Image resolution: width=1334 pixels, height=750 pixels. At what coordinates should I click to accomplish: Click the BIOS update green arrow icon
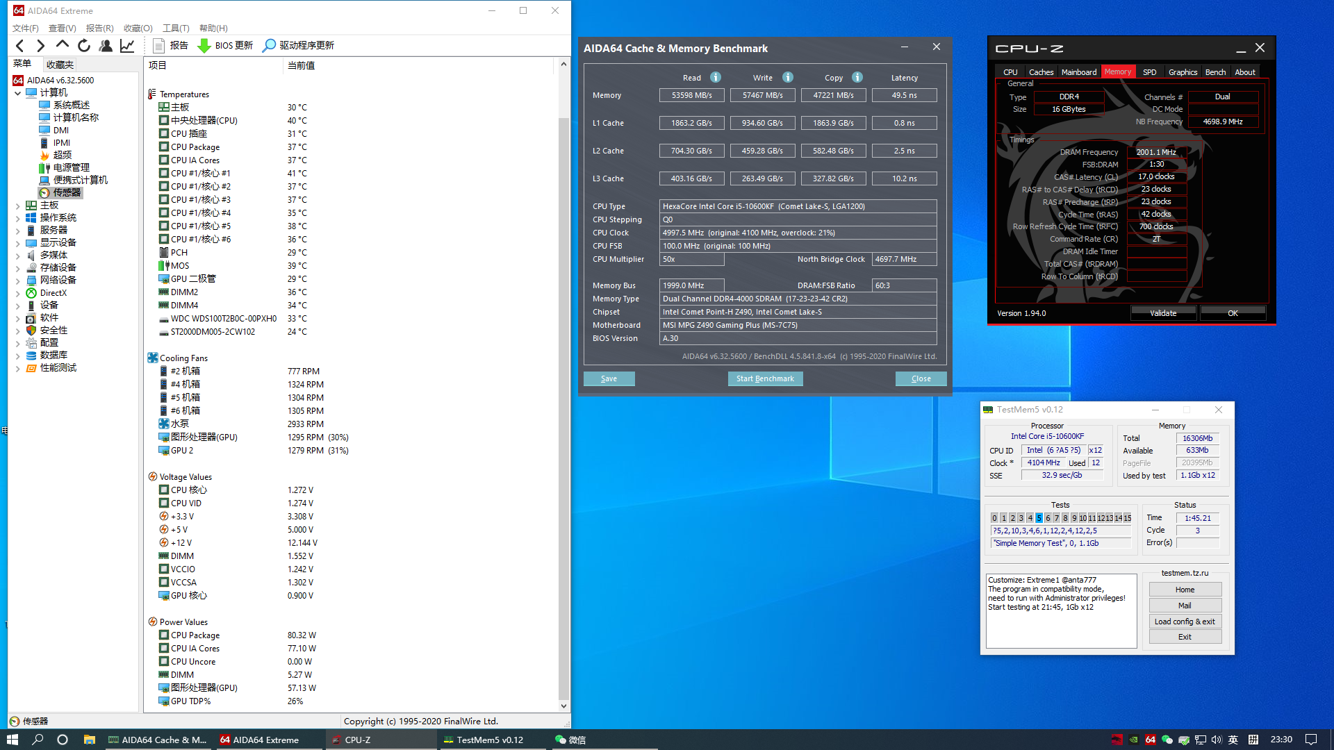[204, 46]
